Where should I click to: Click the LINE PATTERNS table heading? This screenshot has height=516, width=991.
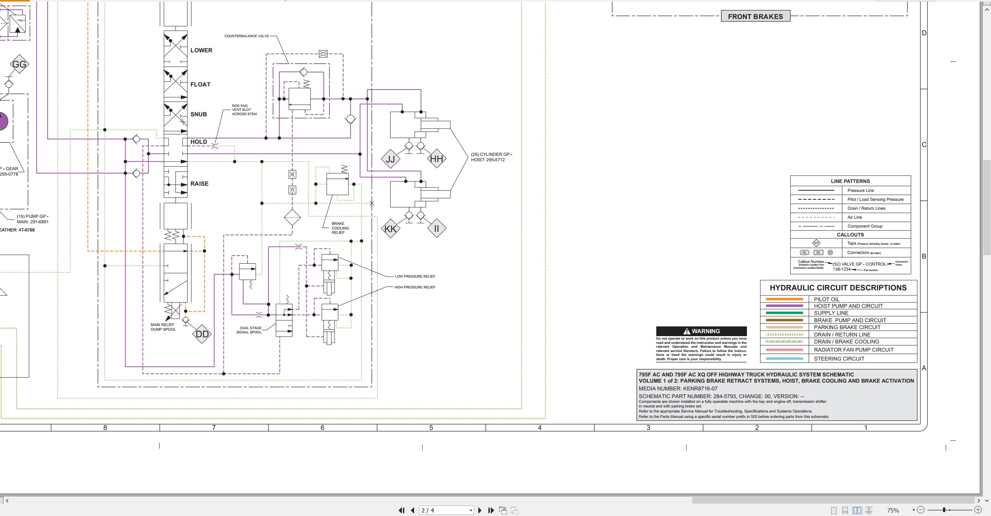(x=850, y=181)
